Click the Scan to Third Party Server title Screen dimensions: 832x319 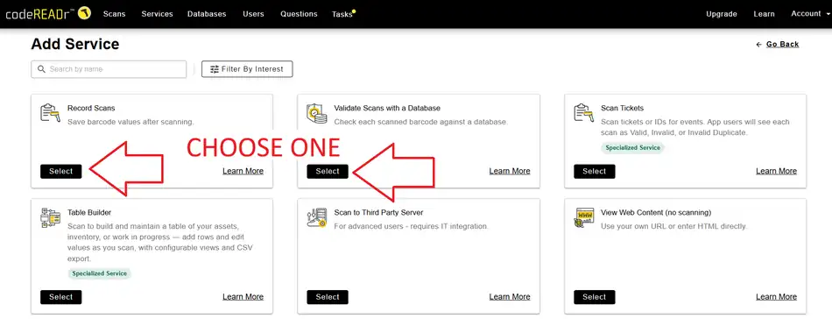[x=379, y=213]
